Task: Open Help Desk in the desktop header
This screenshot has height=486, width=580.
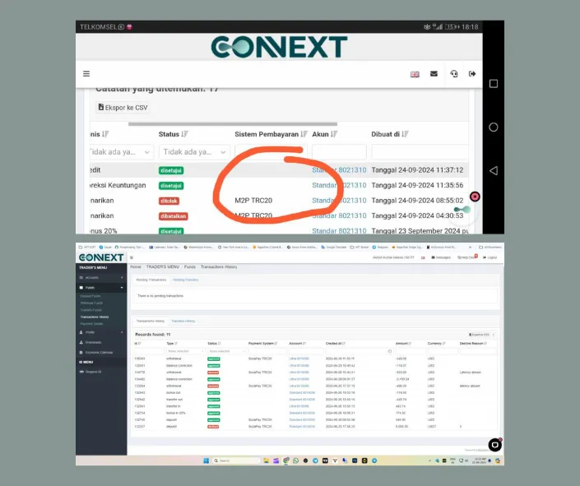Action: click(466, 257)
